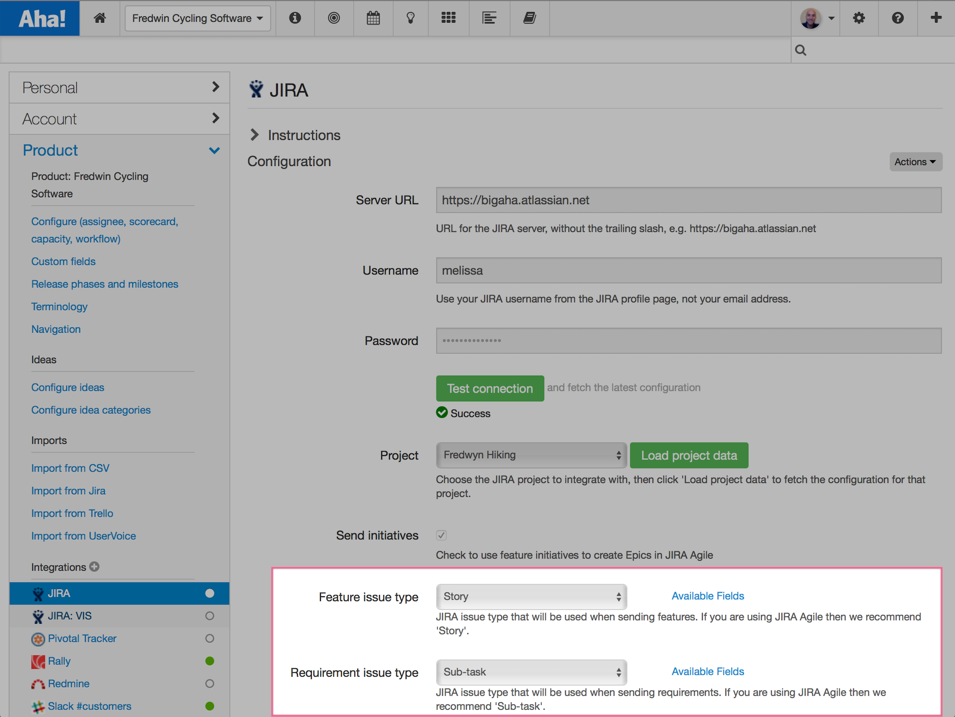Open the releases calendar icon
This screenshot has width=955, height=717.
pyautogui.click(x=373, y=18)
